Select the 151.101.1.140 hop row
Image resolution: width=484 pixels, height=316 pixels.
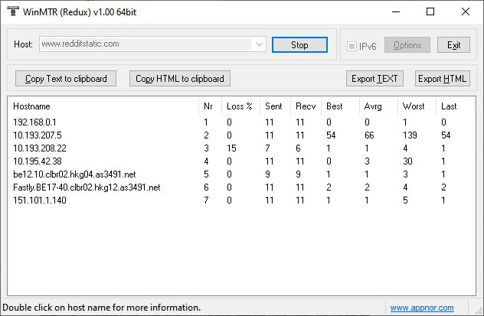pyautogui.click(x=39, y=200)
